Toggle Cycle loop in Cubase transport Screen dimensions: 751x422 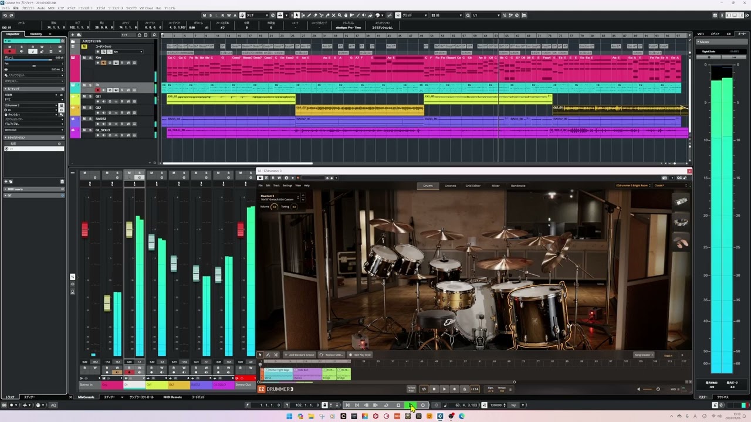pyautogui.click(x=386, y=405)
